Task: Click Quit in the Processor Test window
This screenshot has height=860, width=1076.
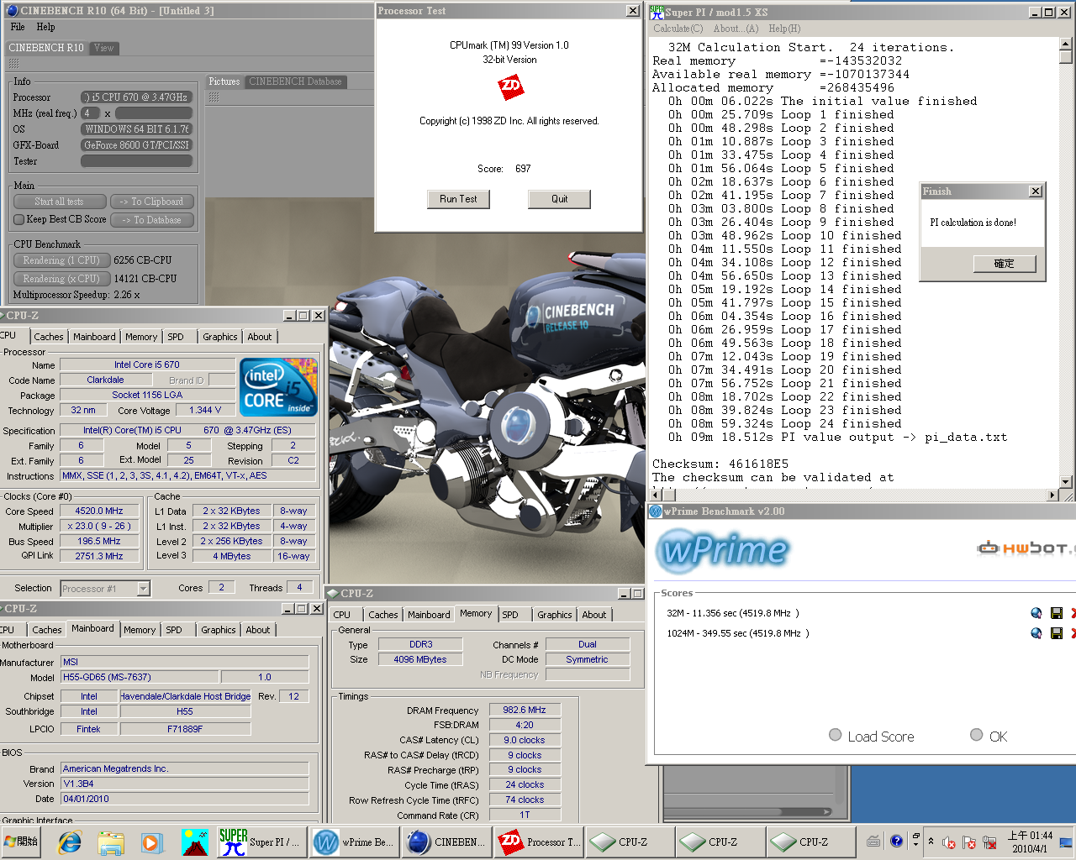Action: coord(559,199)
